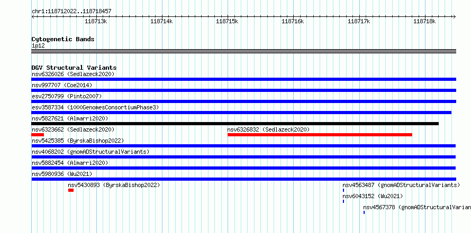Select the tiny blue mark for nsv4563487
This screenshot has width=471, height=233.
[343, 190]
